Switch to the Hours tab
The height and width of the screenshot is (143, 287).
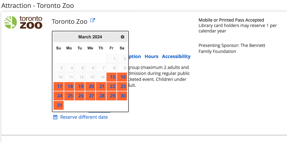point(151,56)
